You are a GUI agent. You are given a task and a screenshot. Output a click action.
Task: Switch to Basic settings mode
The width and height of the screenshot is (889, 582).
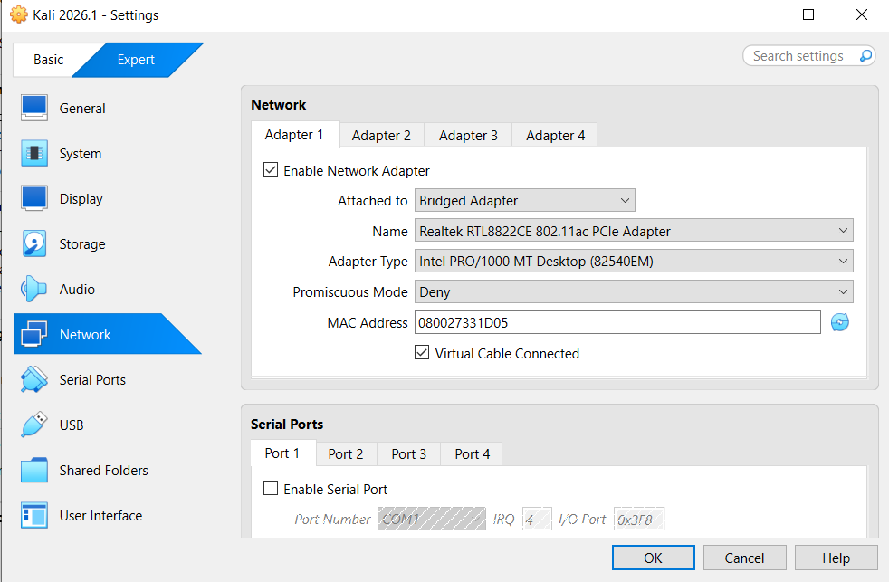(x=48, y=60)
